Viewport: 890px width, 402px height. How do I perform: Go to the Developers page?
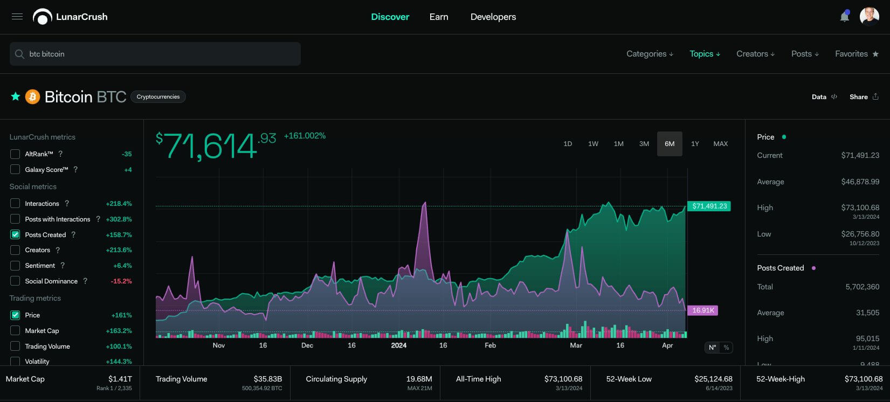(493, 17)
